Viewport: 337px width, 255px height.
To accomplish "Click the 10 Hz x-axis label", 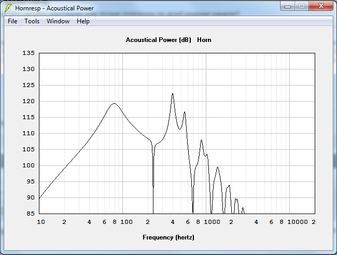I will pos(41,222).
